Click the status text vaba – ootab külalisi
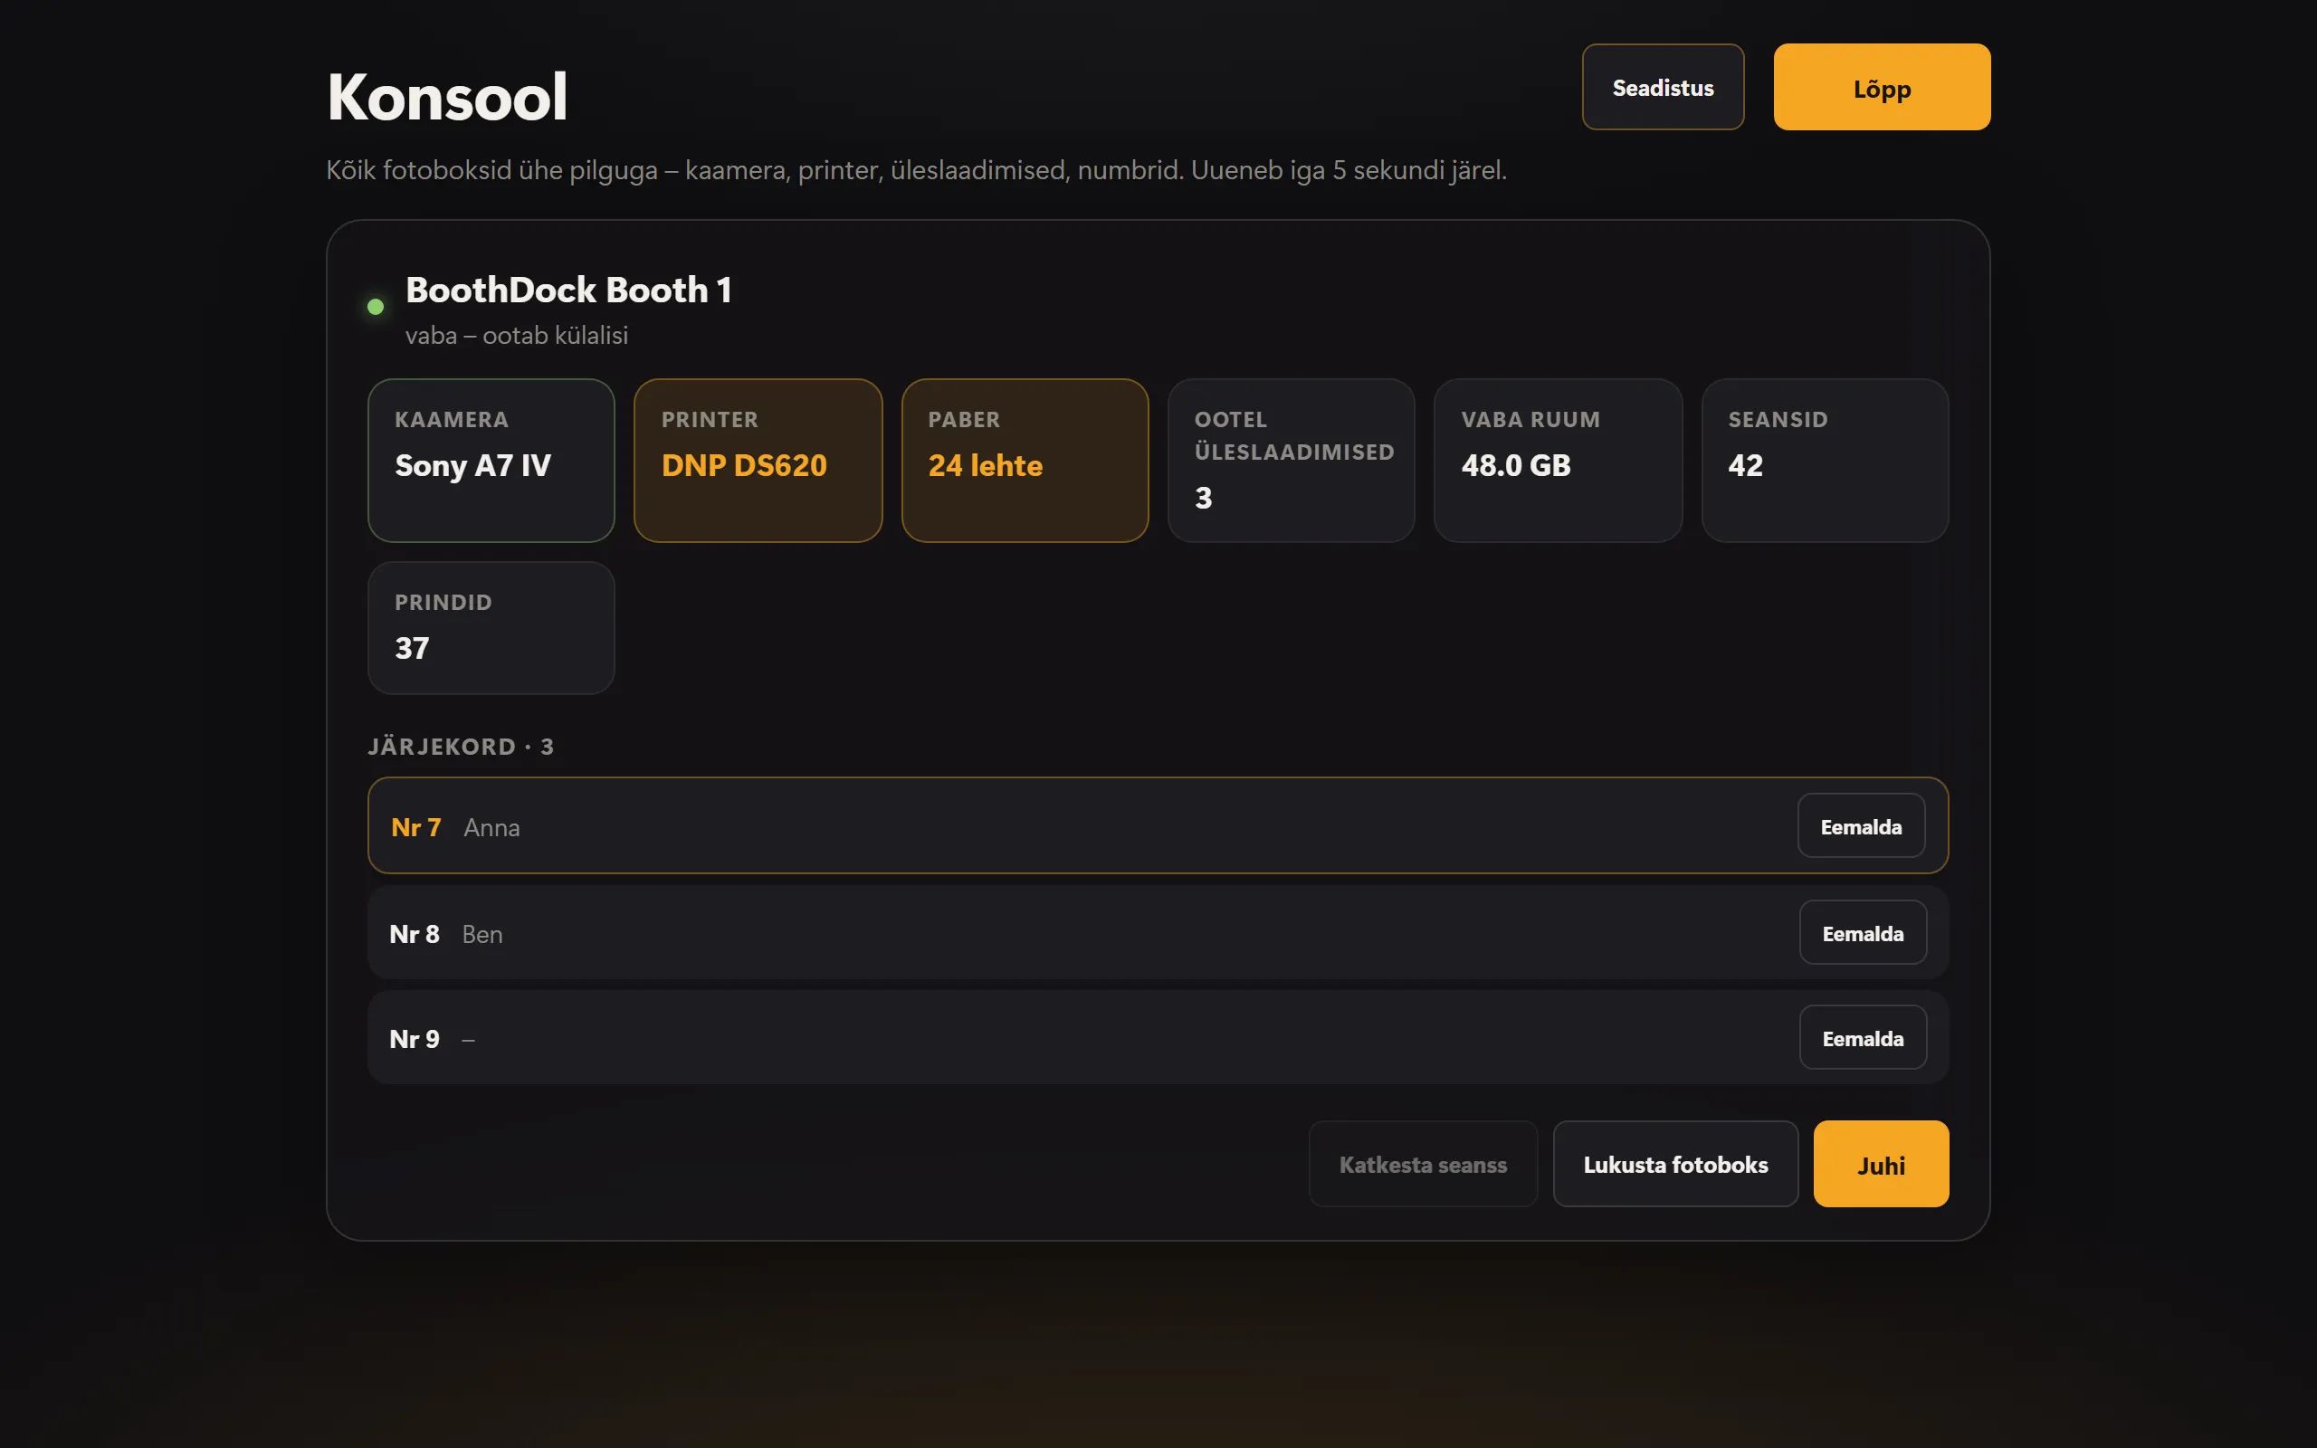Image resolution: width=2317 pixels, height=1448 pixels. (516, 335)
